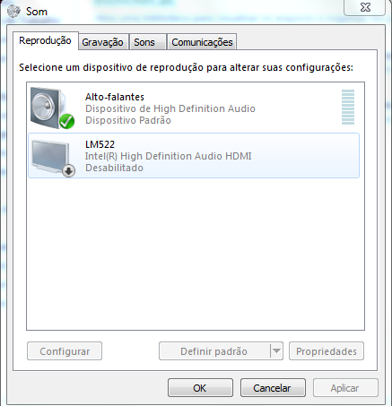Screen dimensions: 392x406
Task: Select the Reprodução tab
Action: click(x=45, y=40)
